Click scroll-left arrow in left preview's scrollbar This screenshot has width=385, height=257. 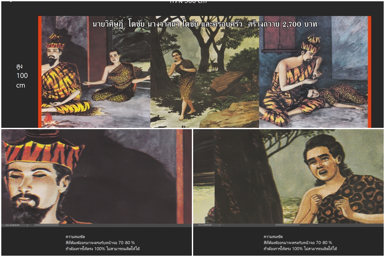point(30,225)
